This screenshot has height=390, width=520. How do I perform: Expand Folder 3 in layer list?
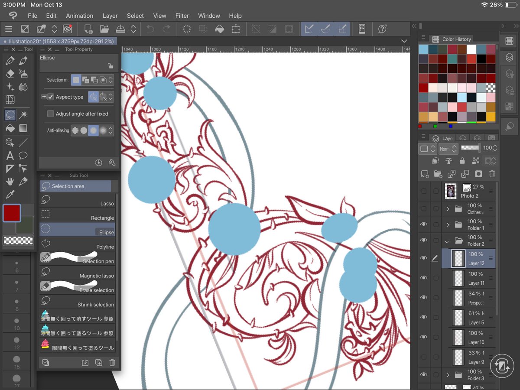(448, 375)
